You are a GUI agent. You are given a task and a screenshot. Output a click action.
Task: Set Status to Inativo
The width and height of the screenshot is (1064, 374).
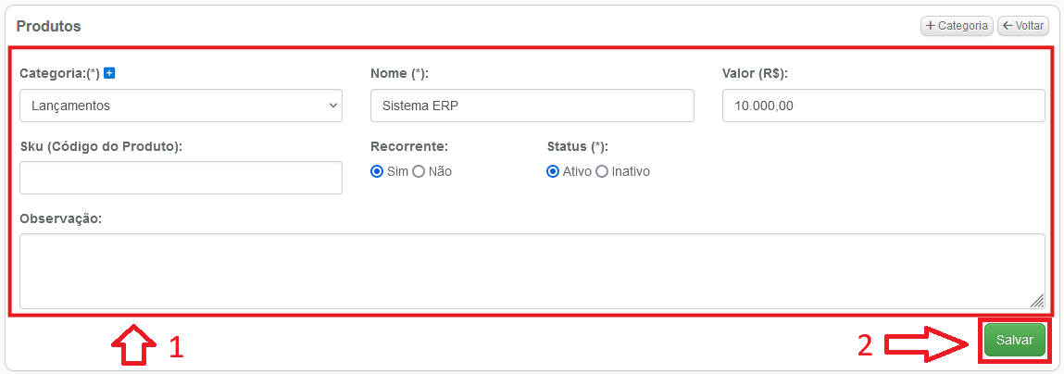[x=602, y=172]
